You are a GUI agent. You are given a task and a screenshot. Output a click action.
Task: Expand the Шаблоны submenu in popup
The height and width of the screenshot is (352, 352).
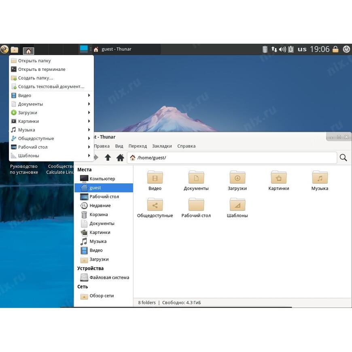pos(89,156)
